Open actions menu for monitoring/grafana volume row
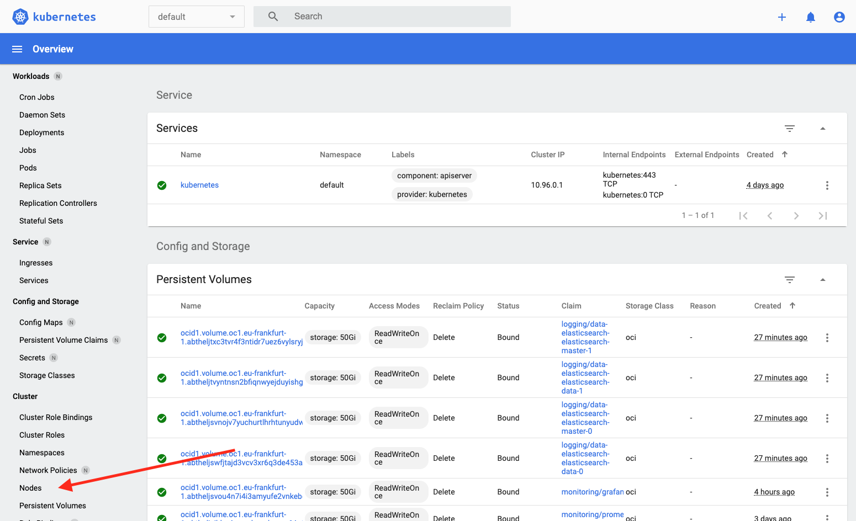The image size is (856, 521). (x=827, y=492)
